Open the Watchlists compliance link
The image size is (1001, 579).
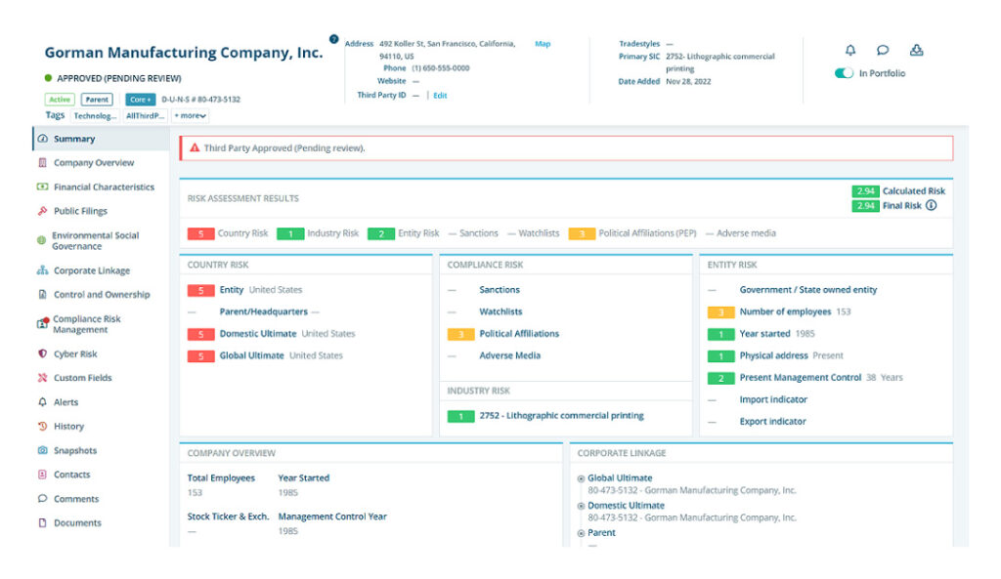click(x=500, y=311)
